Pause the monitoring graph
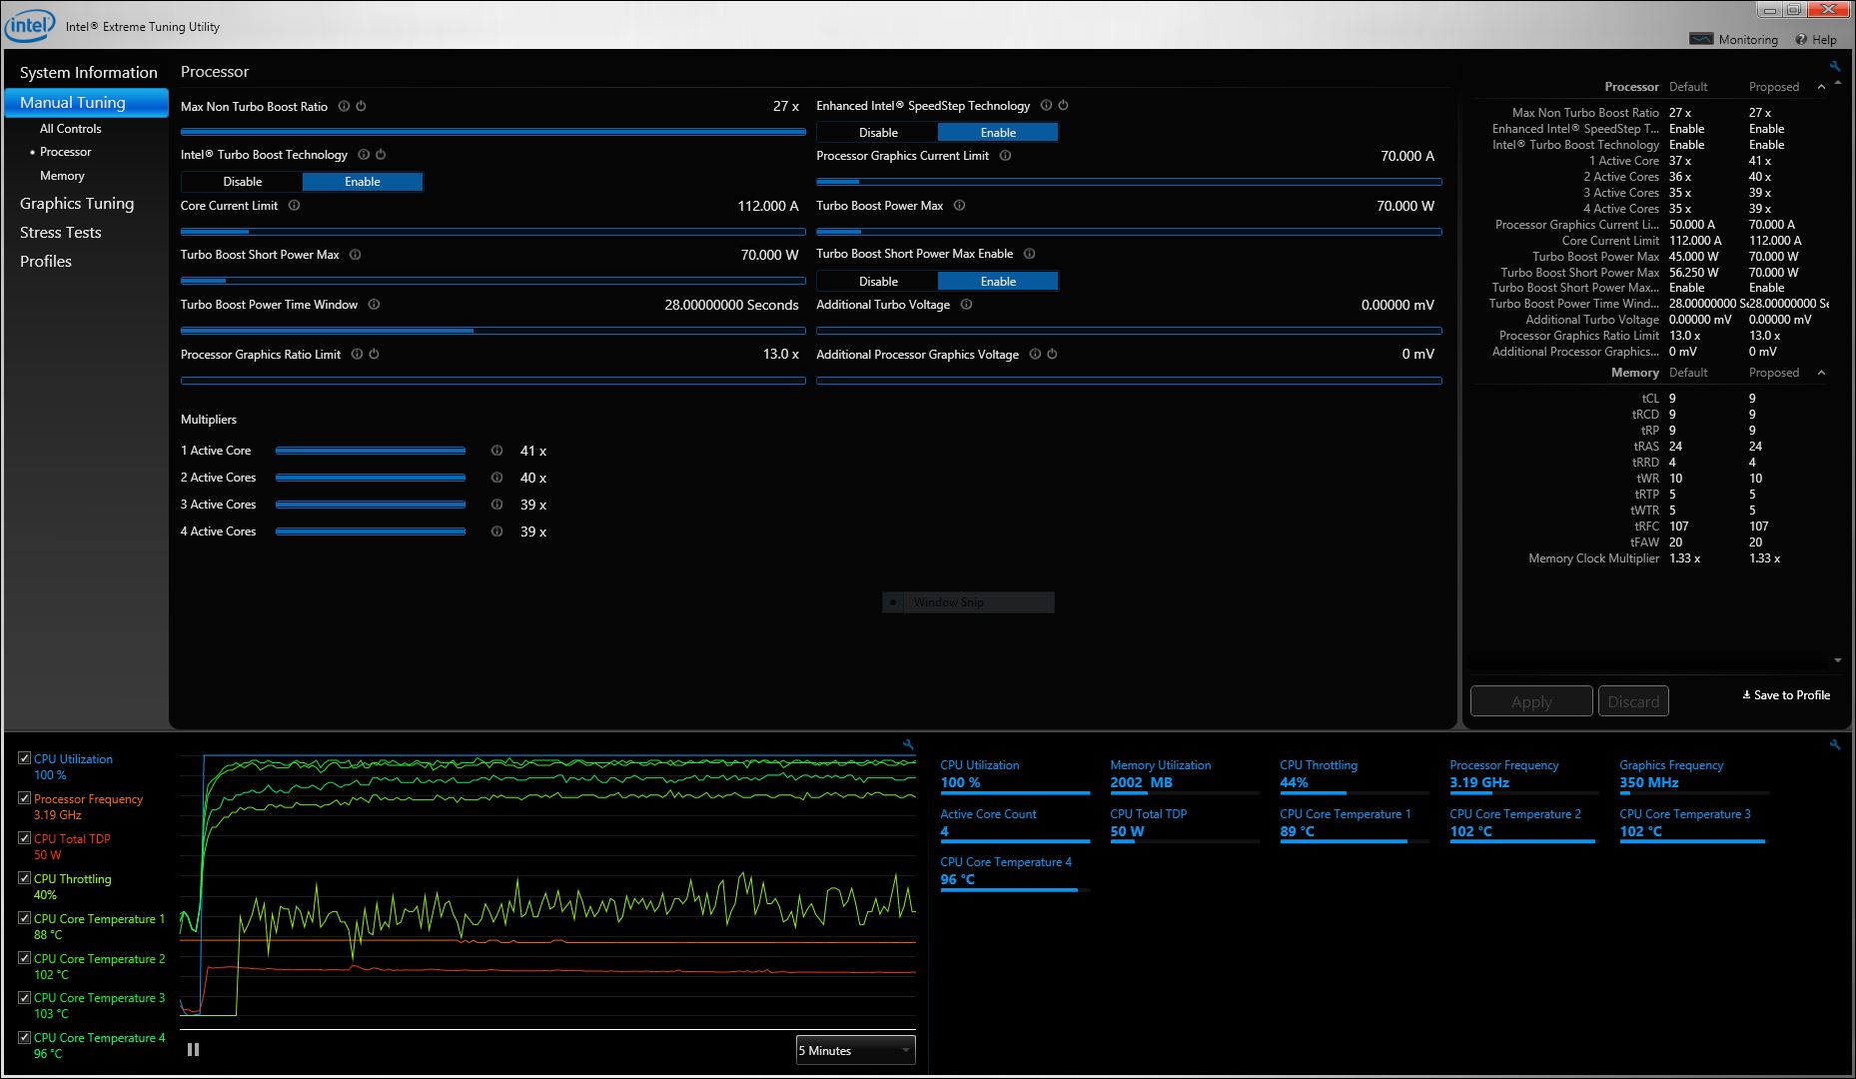Image resolution: width=1856 pixels, height=1079 pixels. click(x=193, y=1049)
